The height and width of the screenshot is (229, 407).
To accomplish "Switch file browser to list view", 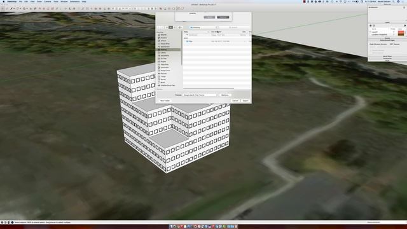I will point(170,27).
